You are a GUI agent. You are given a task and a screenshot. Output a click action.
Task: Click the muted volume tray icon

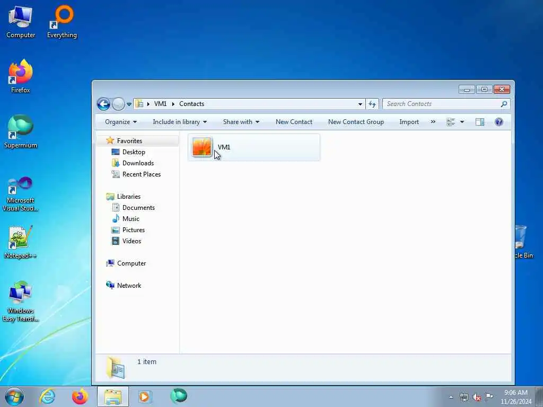tap(477, 397)
